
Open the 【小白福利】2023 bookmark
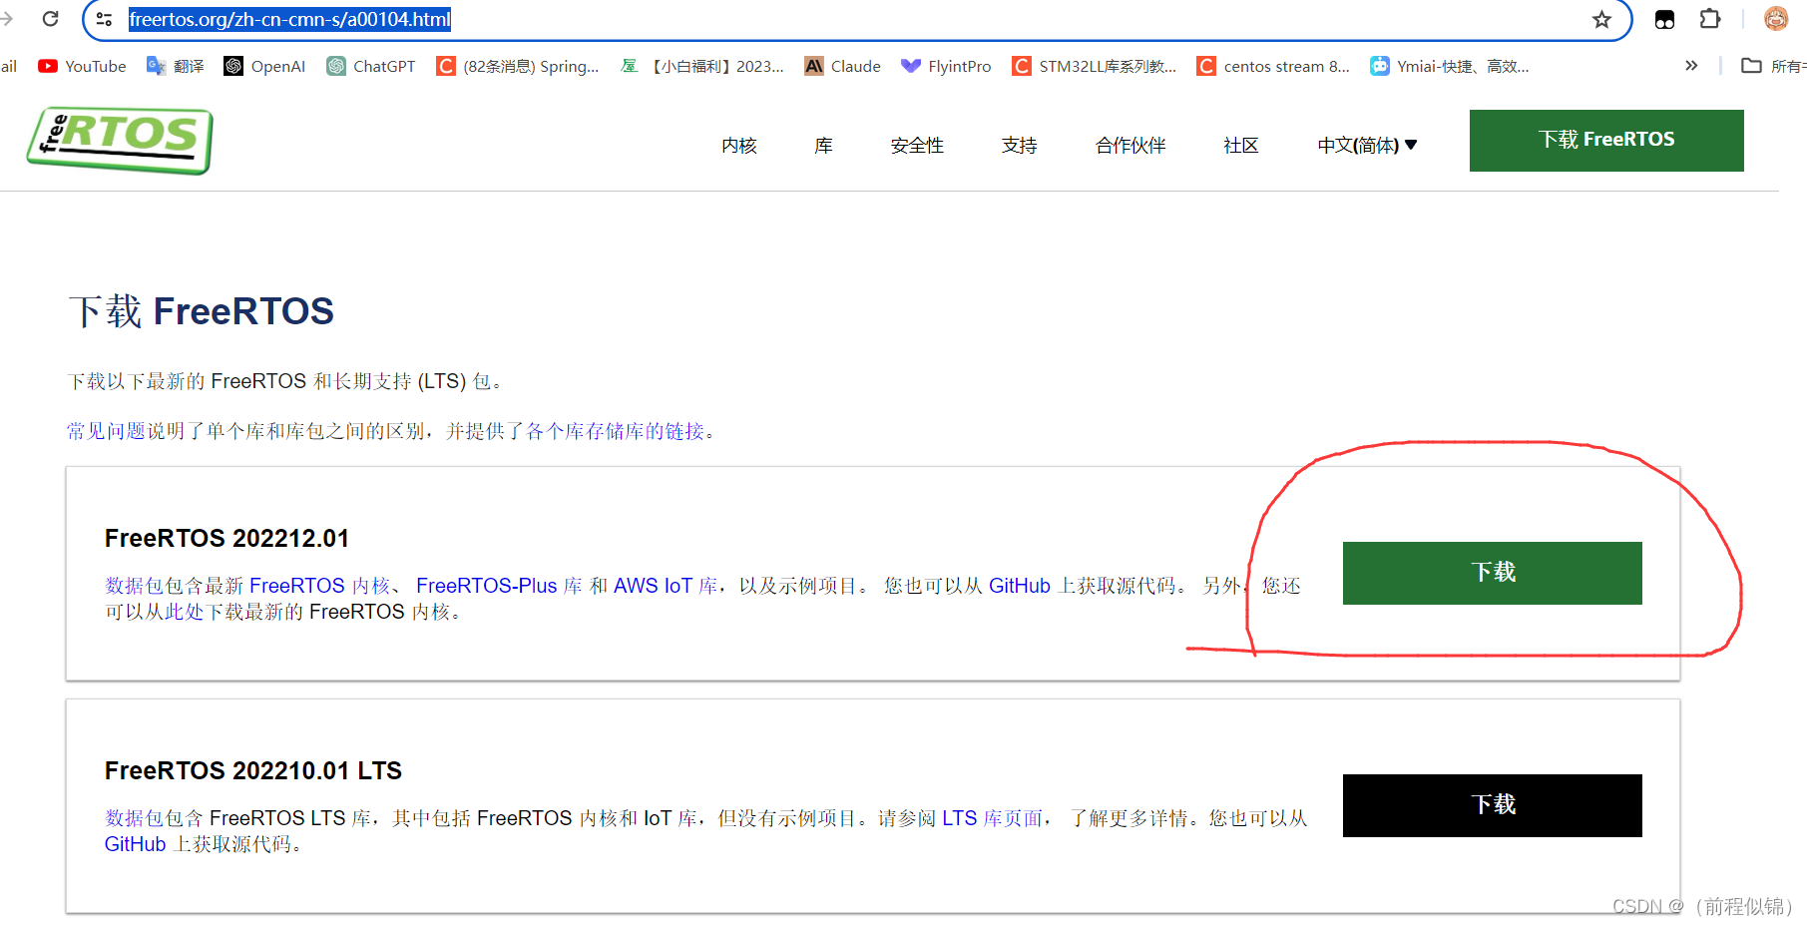tap(702, 66)
